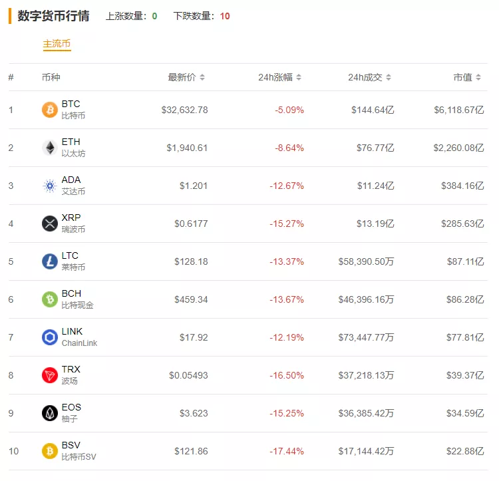Image resolution: width=499 pixels, height=481 pixels.
Task: Click the -17.44% change for BSV
Action: tap(287, 451)
